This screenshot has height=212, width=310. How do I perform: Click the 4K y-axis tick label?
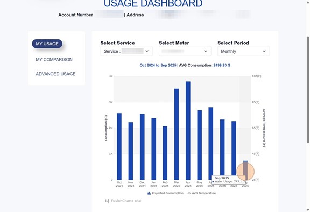coord(111,76)
